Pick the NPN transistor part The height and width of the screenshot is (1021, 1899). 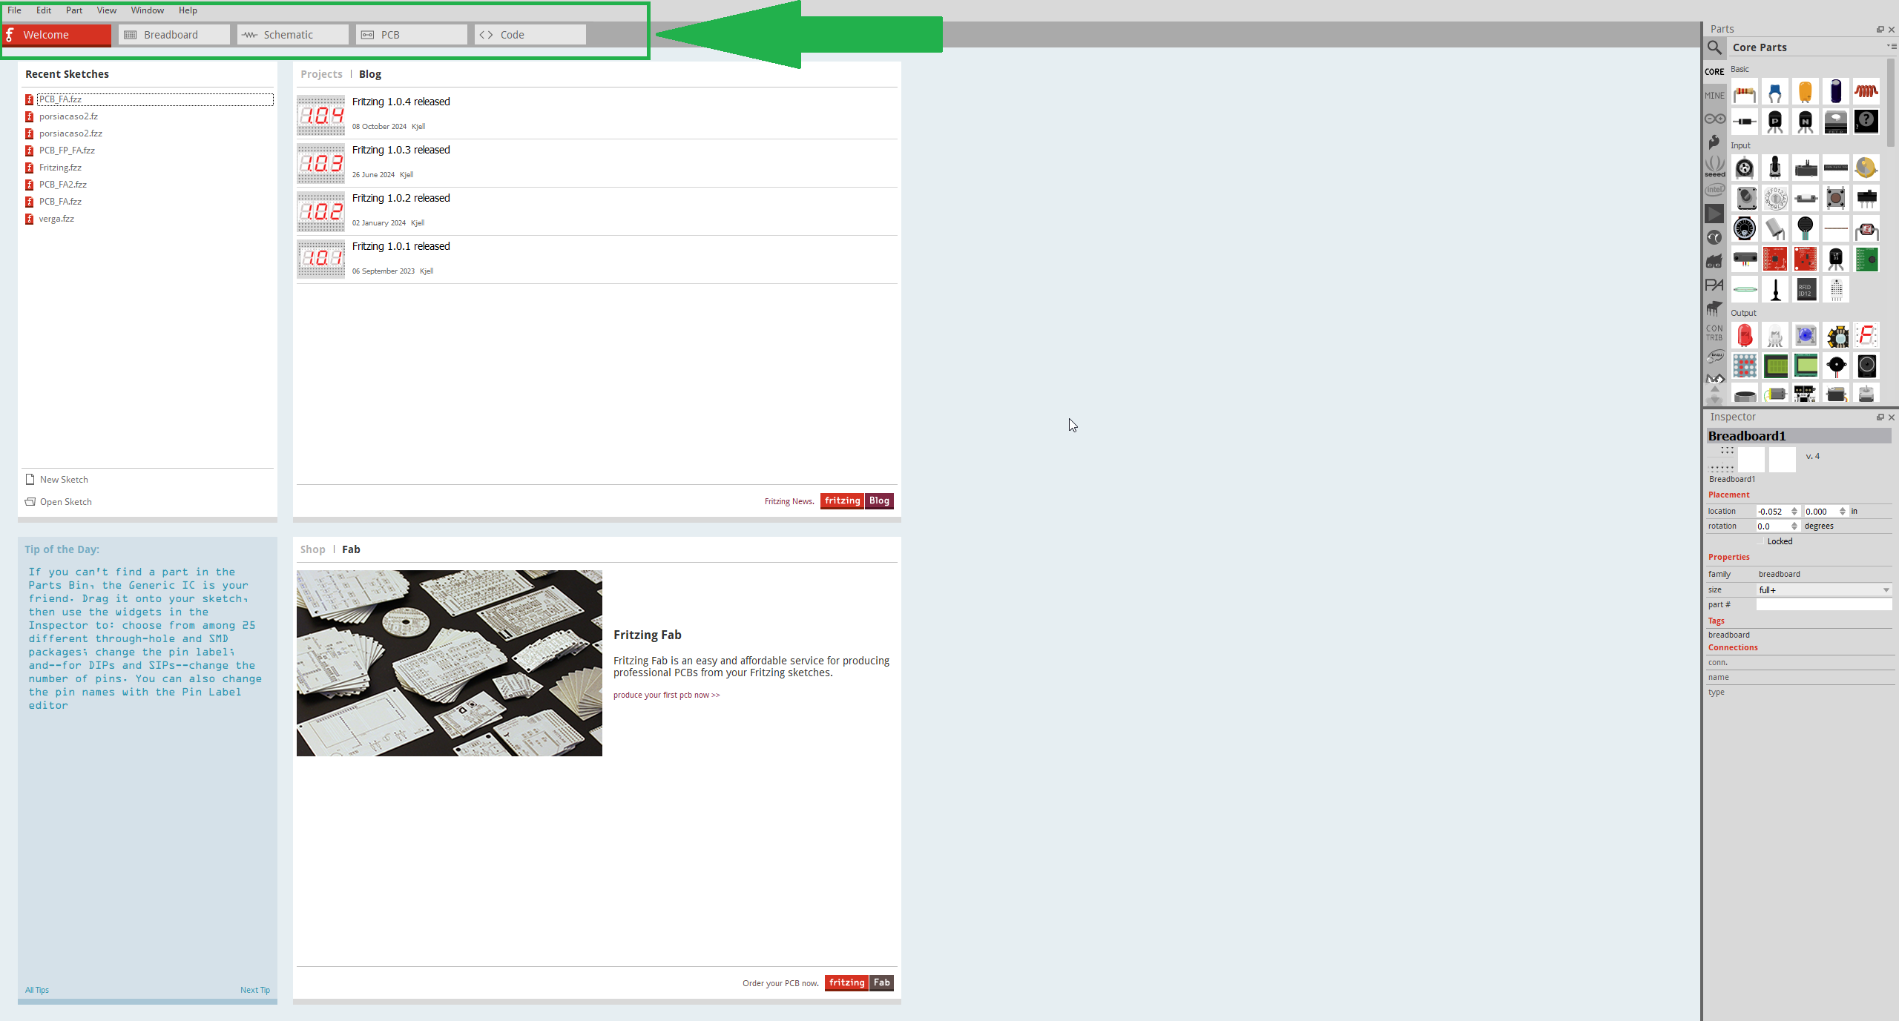(x=1806, y=122)
